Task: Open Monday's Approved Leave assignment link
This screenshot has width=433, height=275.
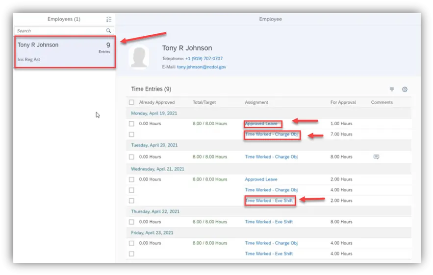Action: point(261,124)
